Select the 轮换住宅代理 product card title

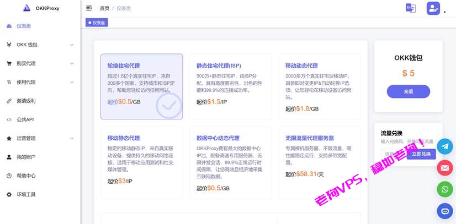[124, 66]
